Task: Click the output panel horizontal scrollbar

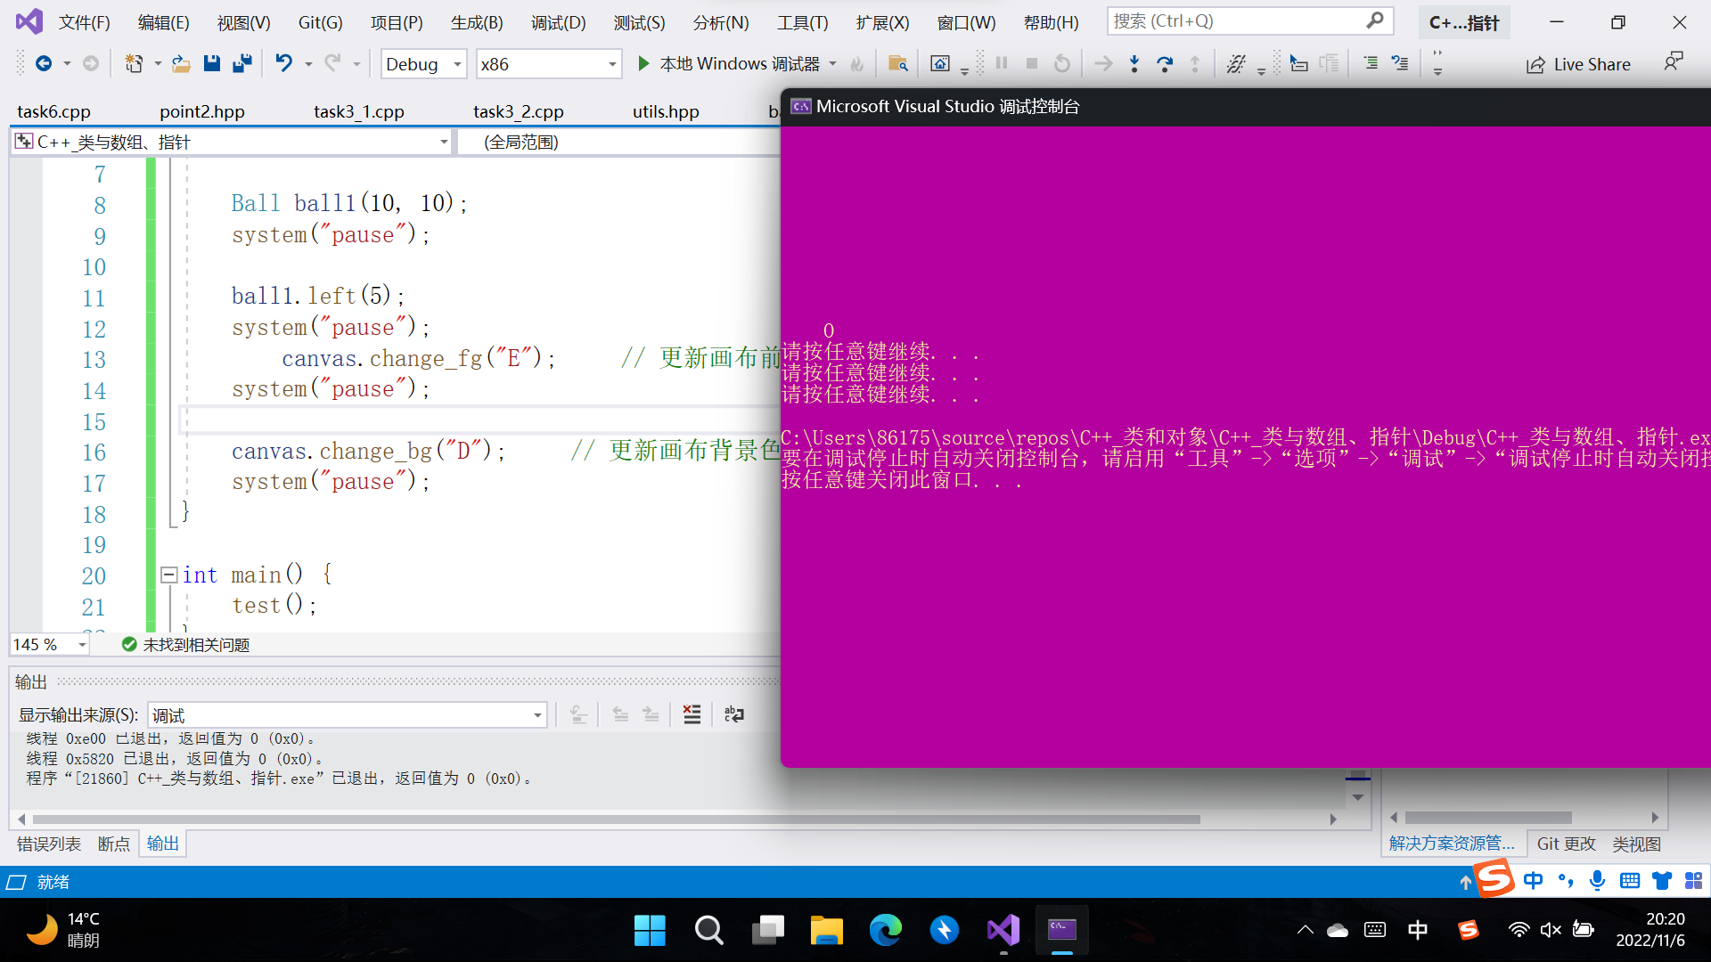Action: point(615,819)
